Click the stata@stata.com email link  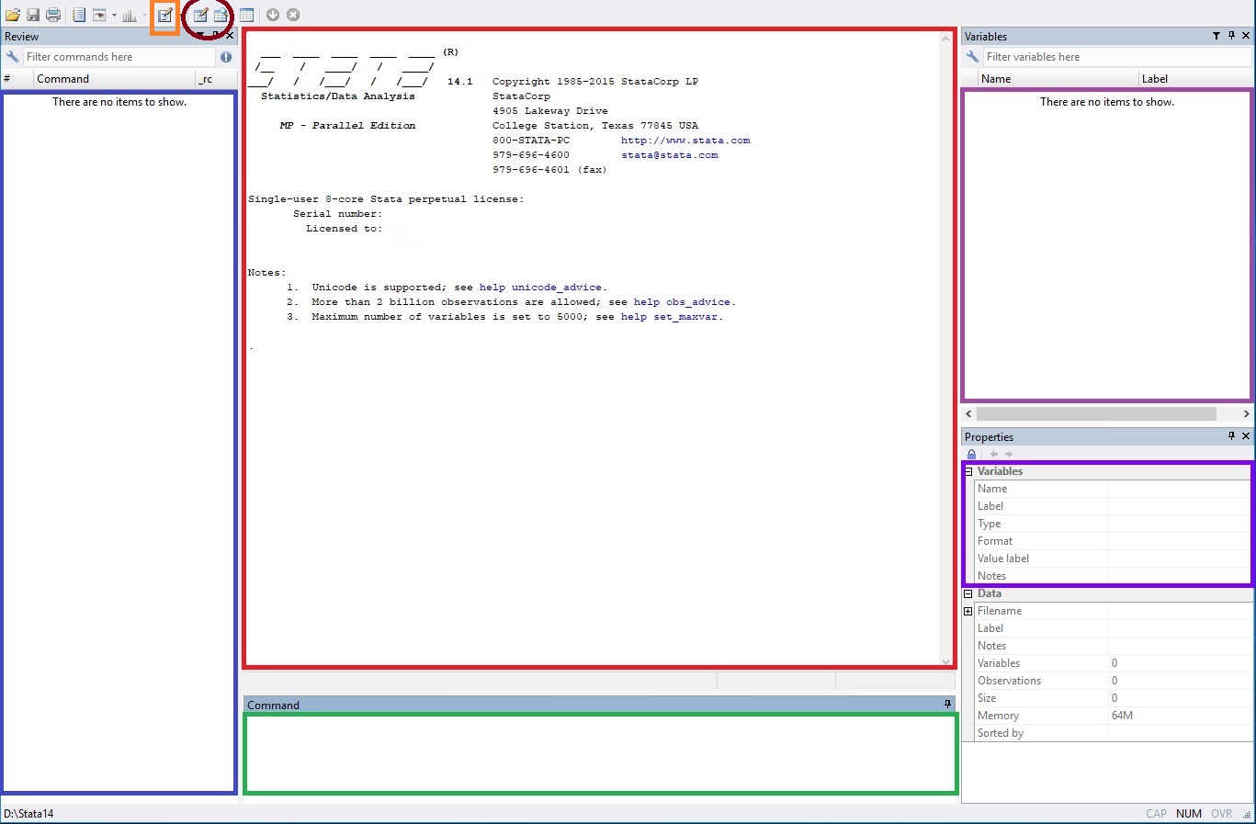click(670, 155)
